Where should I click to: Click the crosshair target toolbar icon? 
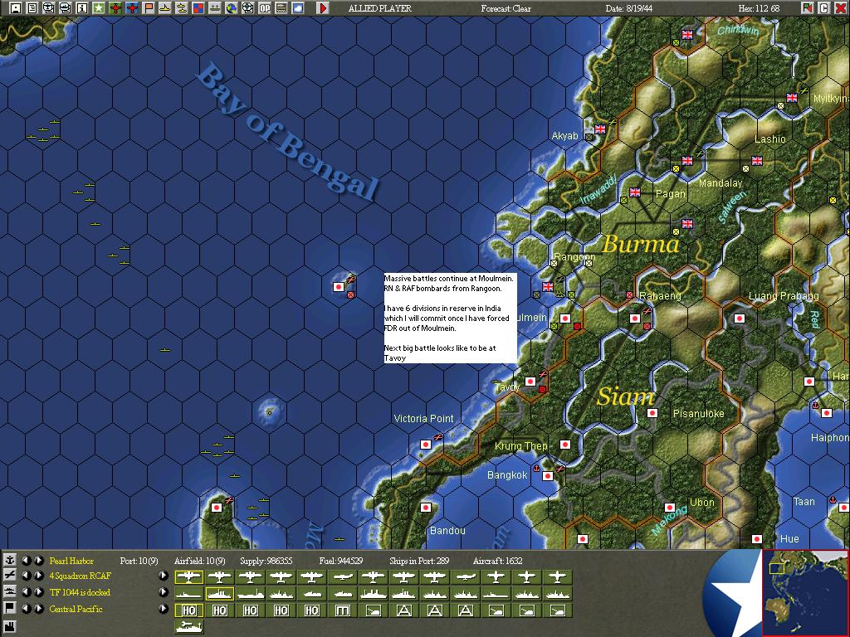(x=247, y=7)
